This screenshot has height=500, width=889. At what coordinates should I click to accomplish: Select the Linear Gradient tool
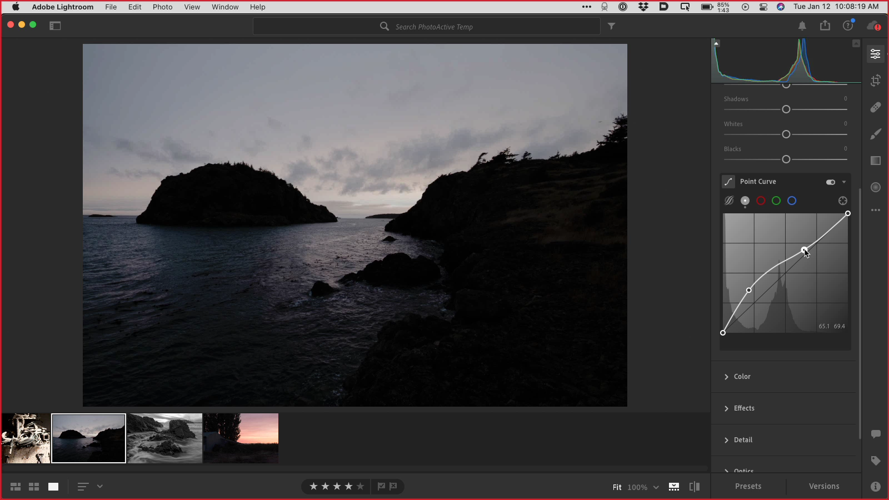point(876,161)
